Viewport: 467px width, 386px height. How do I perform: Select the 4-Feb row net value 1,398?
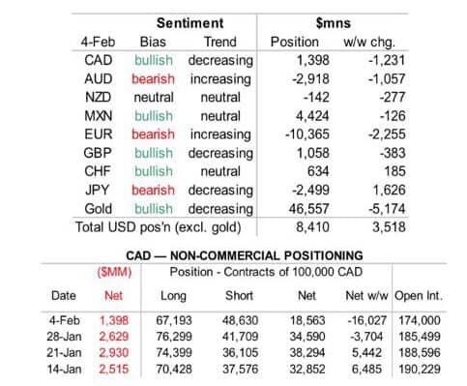[x=114, y=320]
